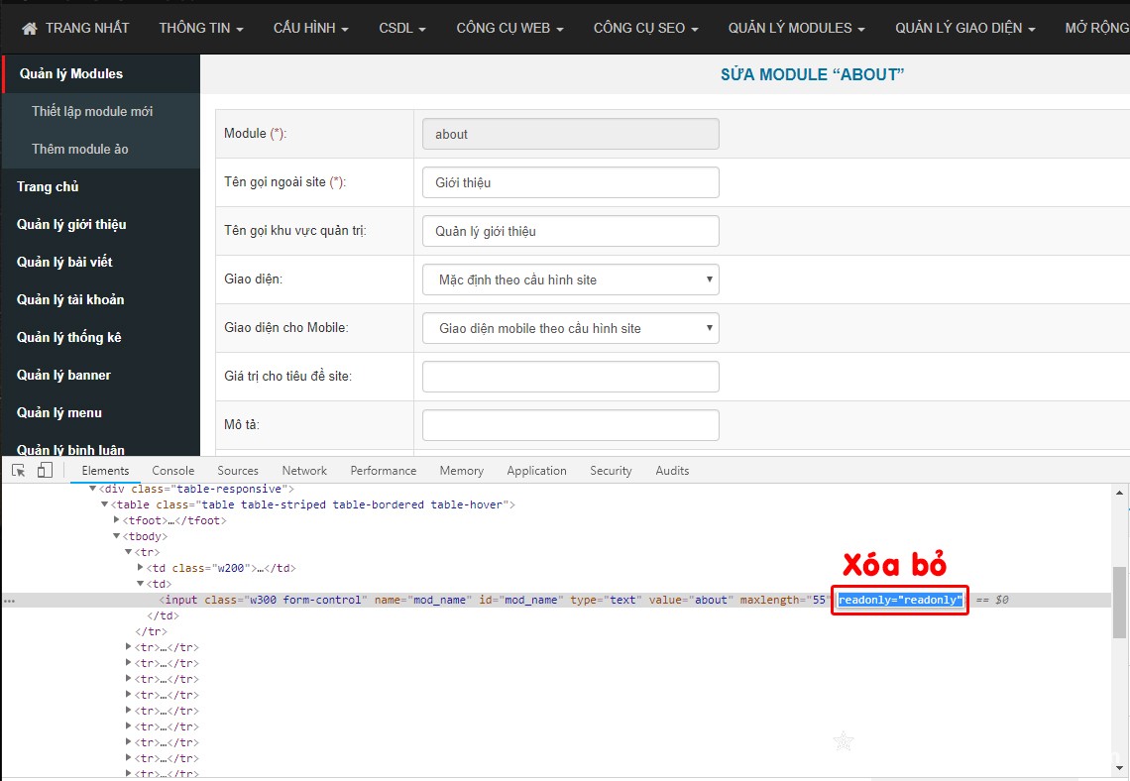Activate the DevTools element inspector icon

pos(19,471)
